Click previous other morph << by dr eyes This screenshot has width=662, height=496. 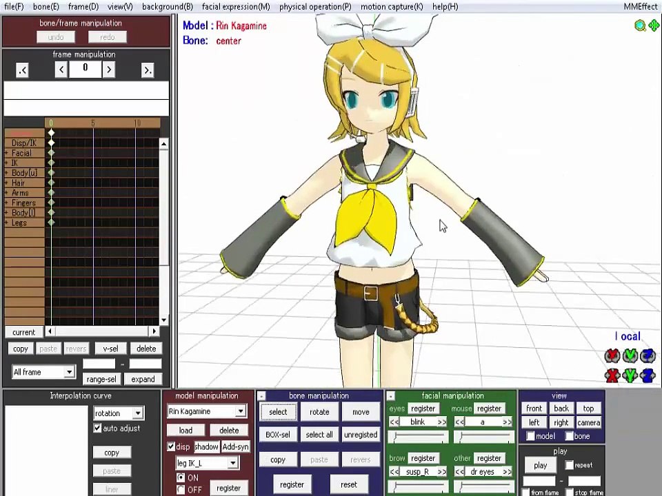(x=460, y=472)
